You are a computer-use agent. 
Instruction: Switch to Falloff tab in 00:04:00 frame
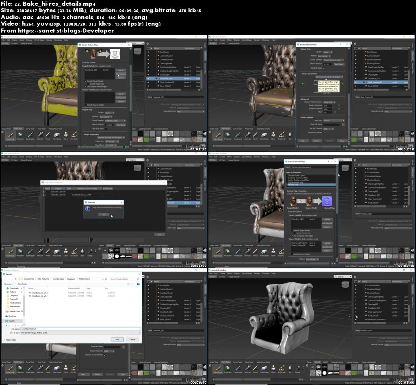coord(118,245)
